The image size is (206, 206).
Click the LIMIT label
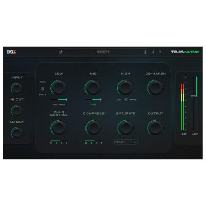pos(195,134)
